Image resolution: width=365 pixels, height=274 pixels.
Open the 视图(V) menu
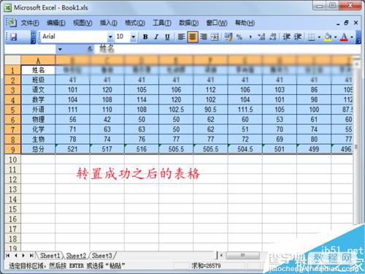tap(82, 23)
